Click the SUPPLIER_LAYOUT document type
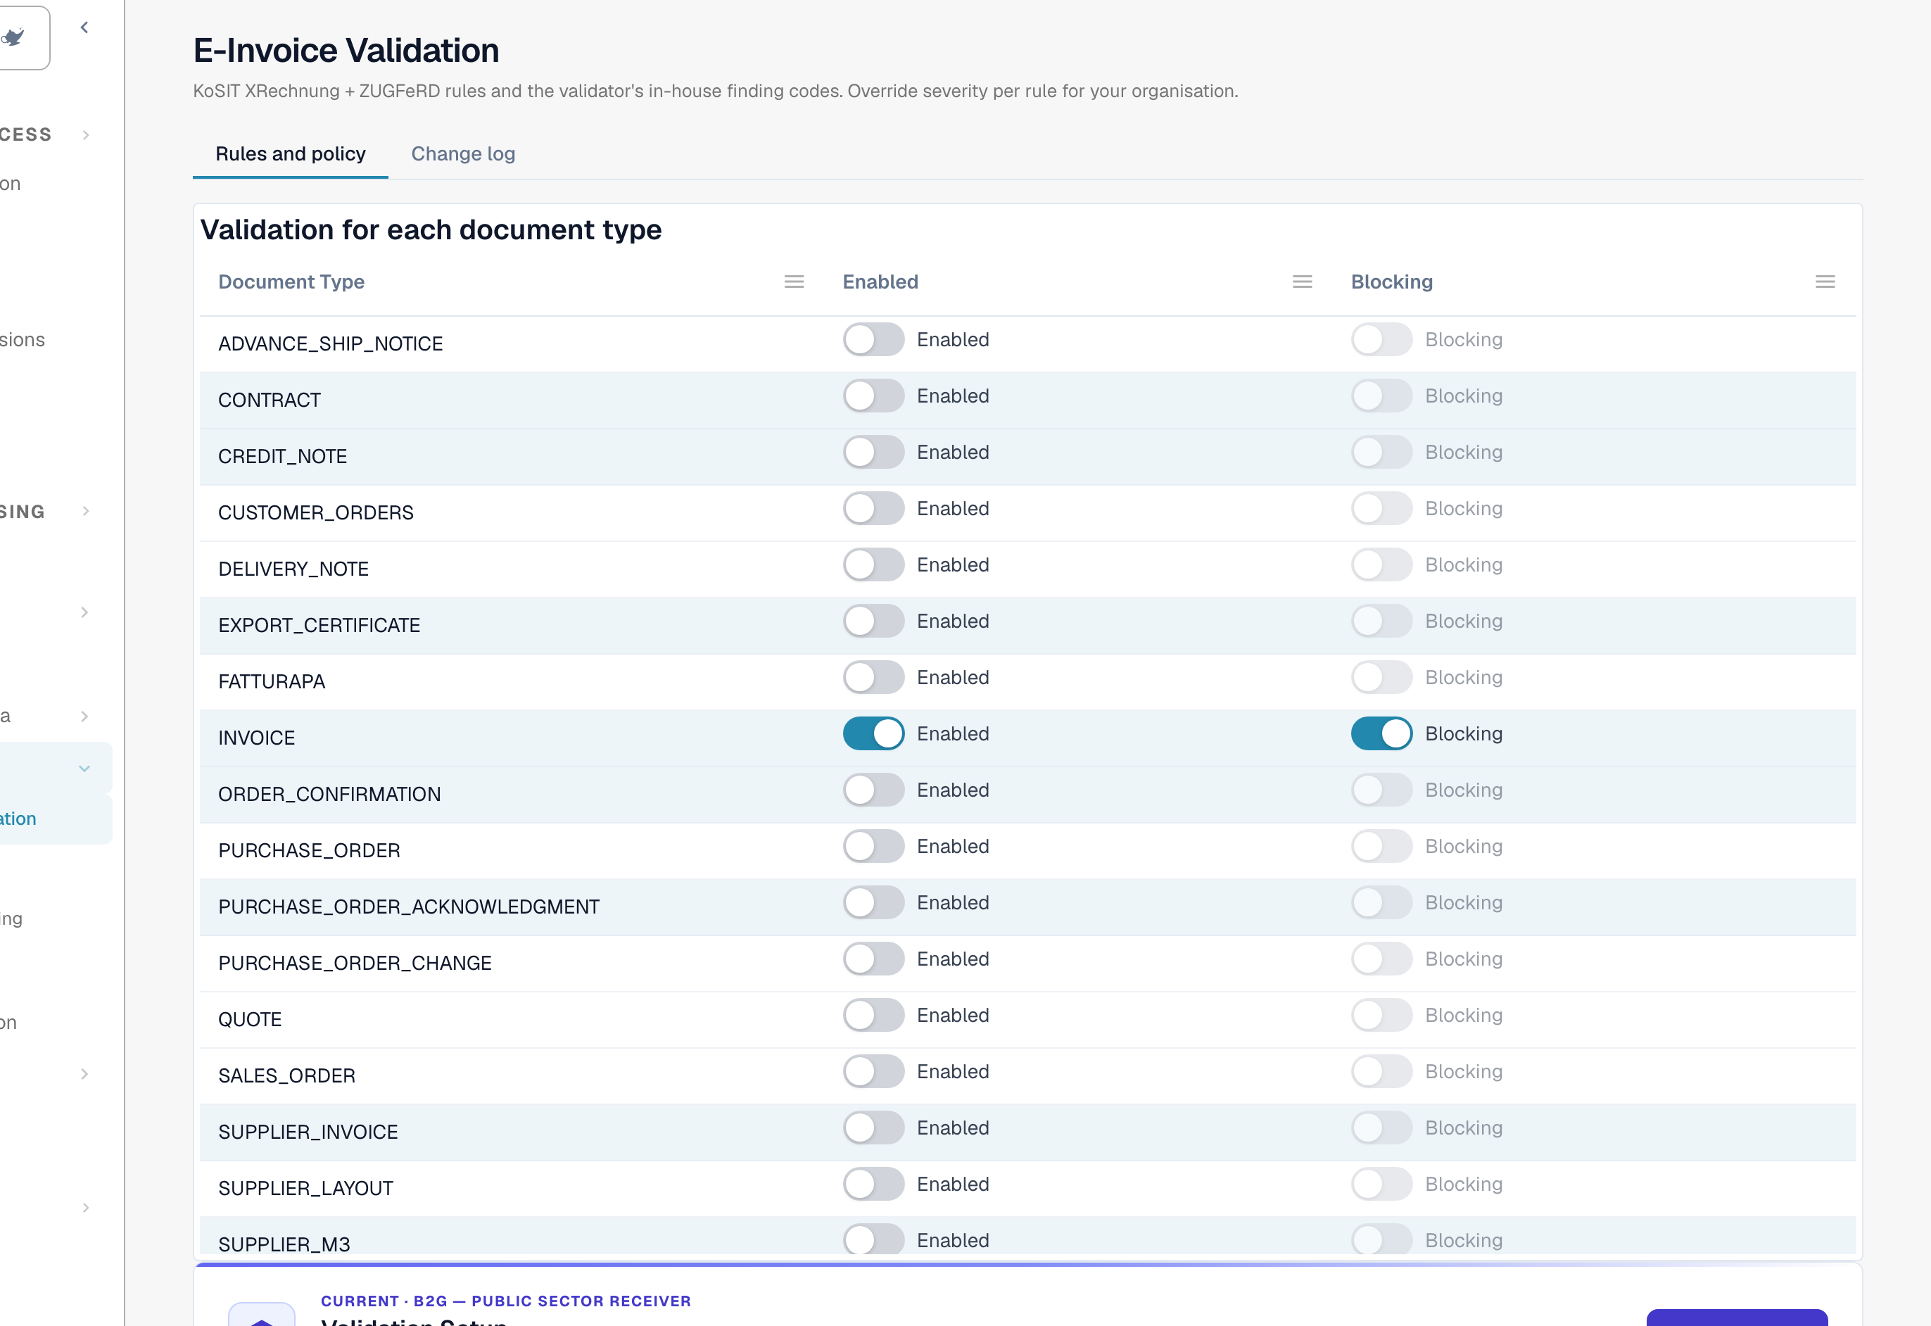This screenshot has width=1931, height=1326. point(306,1188)
